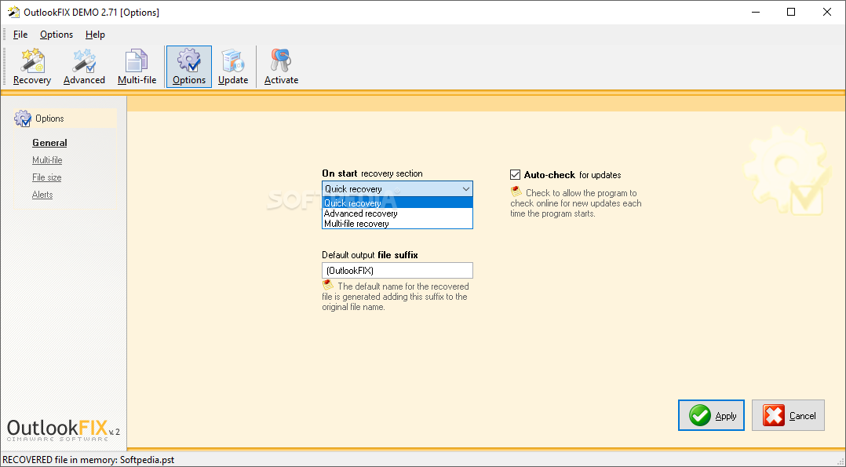
Task: Open the Help menu
Action: click(95, 35)
